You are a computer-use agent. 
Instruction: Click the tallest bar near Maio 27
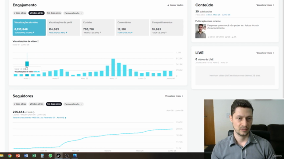click(113, 68)
